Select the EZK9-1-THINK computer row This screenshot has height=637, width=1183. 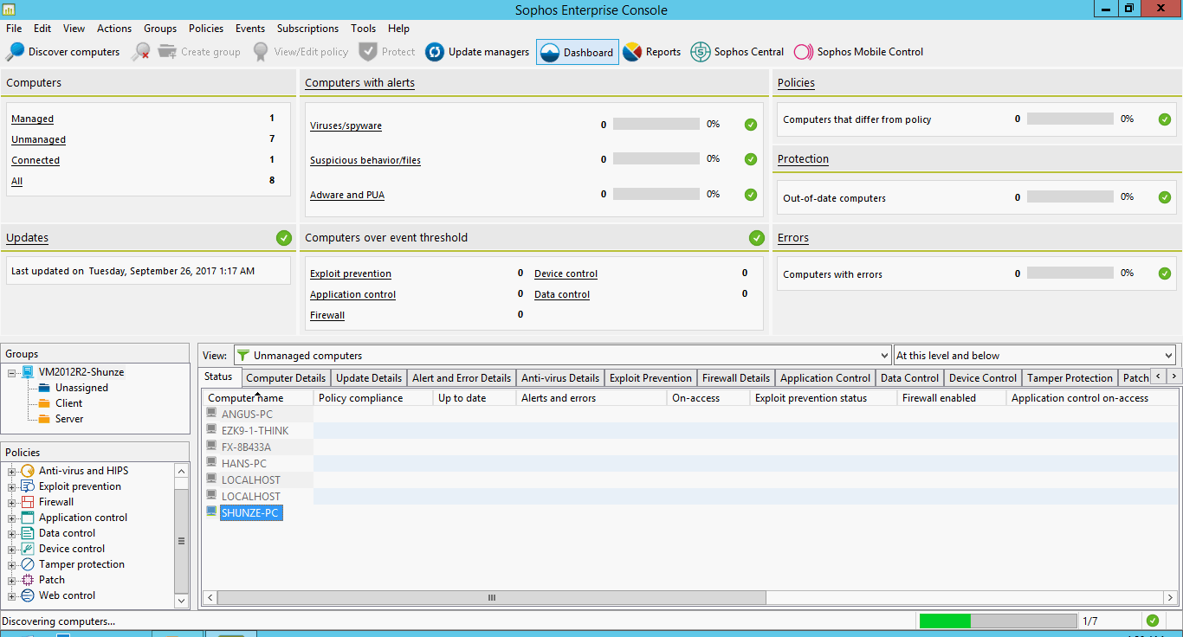tap(255, 431)
